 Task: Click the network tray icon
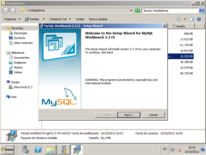click(x=173, y=150)
